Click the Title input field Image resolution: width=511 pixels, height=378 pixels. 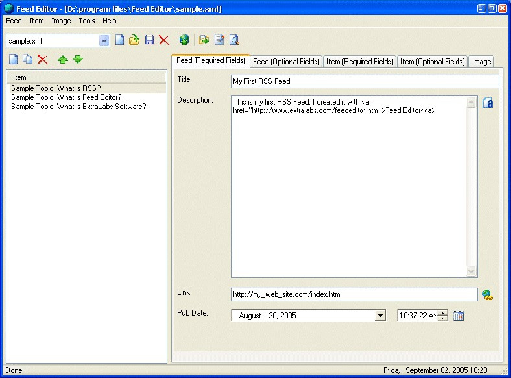pos(364,81)
